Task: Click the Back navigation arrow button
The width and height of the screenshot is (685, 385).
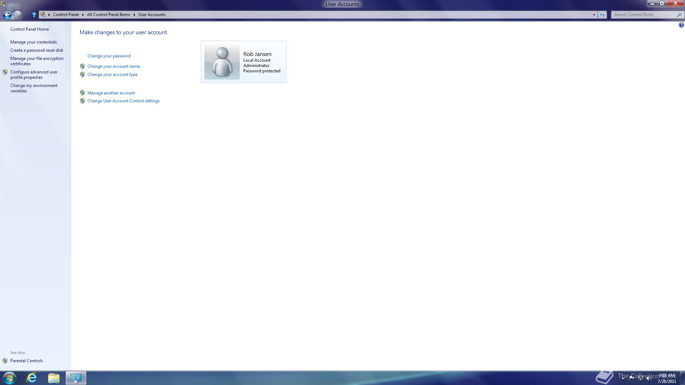Action: point(7,15)
